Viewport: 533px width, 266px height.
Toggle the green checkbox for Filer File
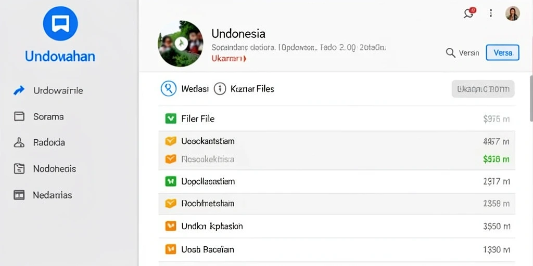tap(170, 119)
